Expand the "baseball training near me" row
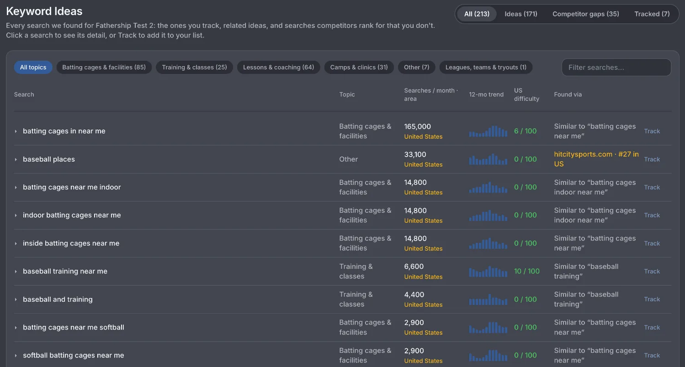This screenshot has height=367, width=685. click(x=16, y=272)
